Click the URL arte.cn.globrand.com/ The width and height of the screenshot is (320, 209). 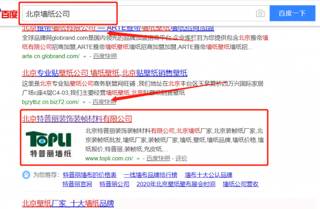point(51,56)
